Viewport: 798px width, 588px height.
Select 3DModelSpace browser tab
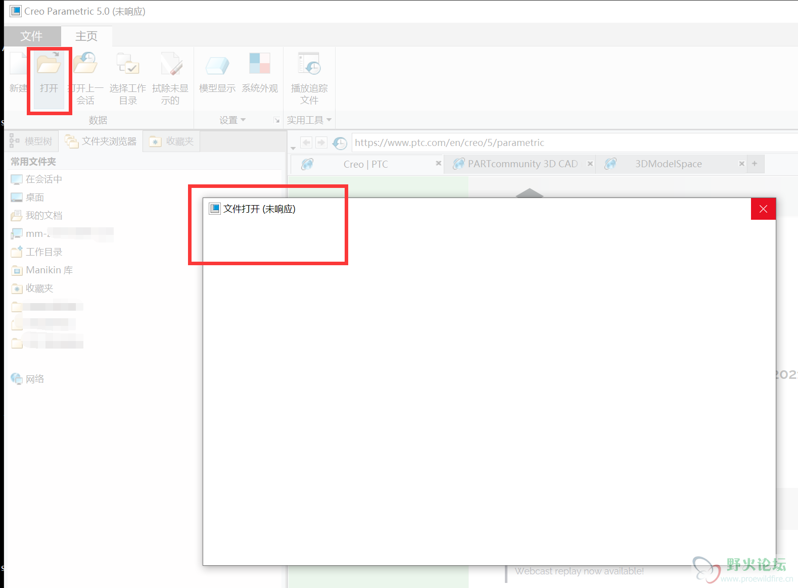[670, 164]
